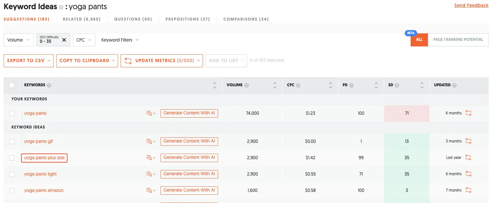
Task: Open the Send Feedback link
Action: [x=471, y=5]
